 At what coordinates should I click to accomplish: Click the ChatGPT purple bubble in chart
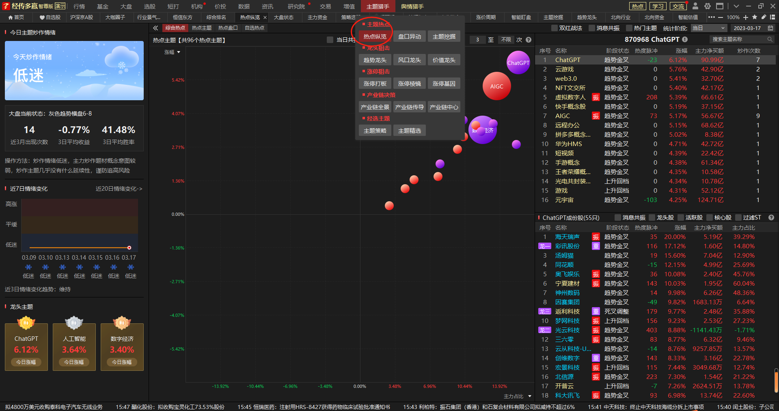click(x=518, y=62)
